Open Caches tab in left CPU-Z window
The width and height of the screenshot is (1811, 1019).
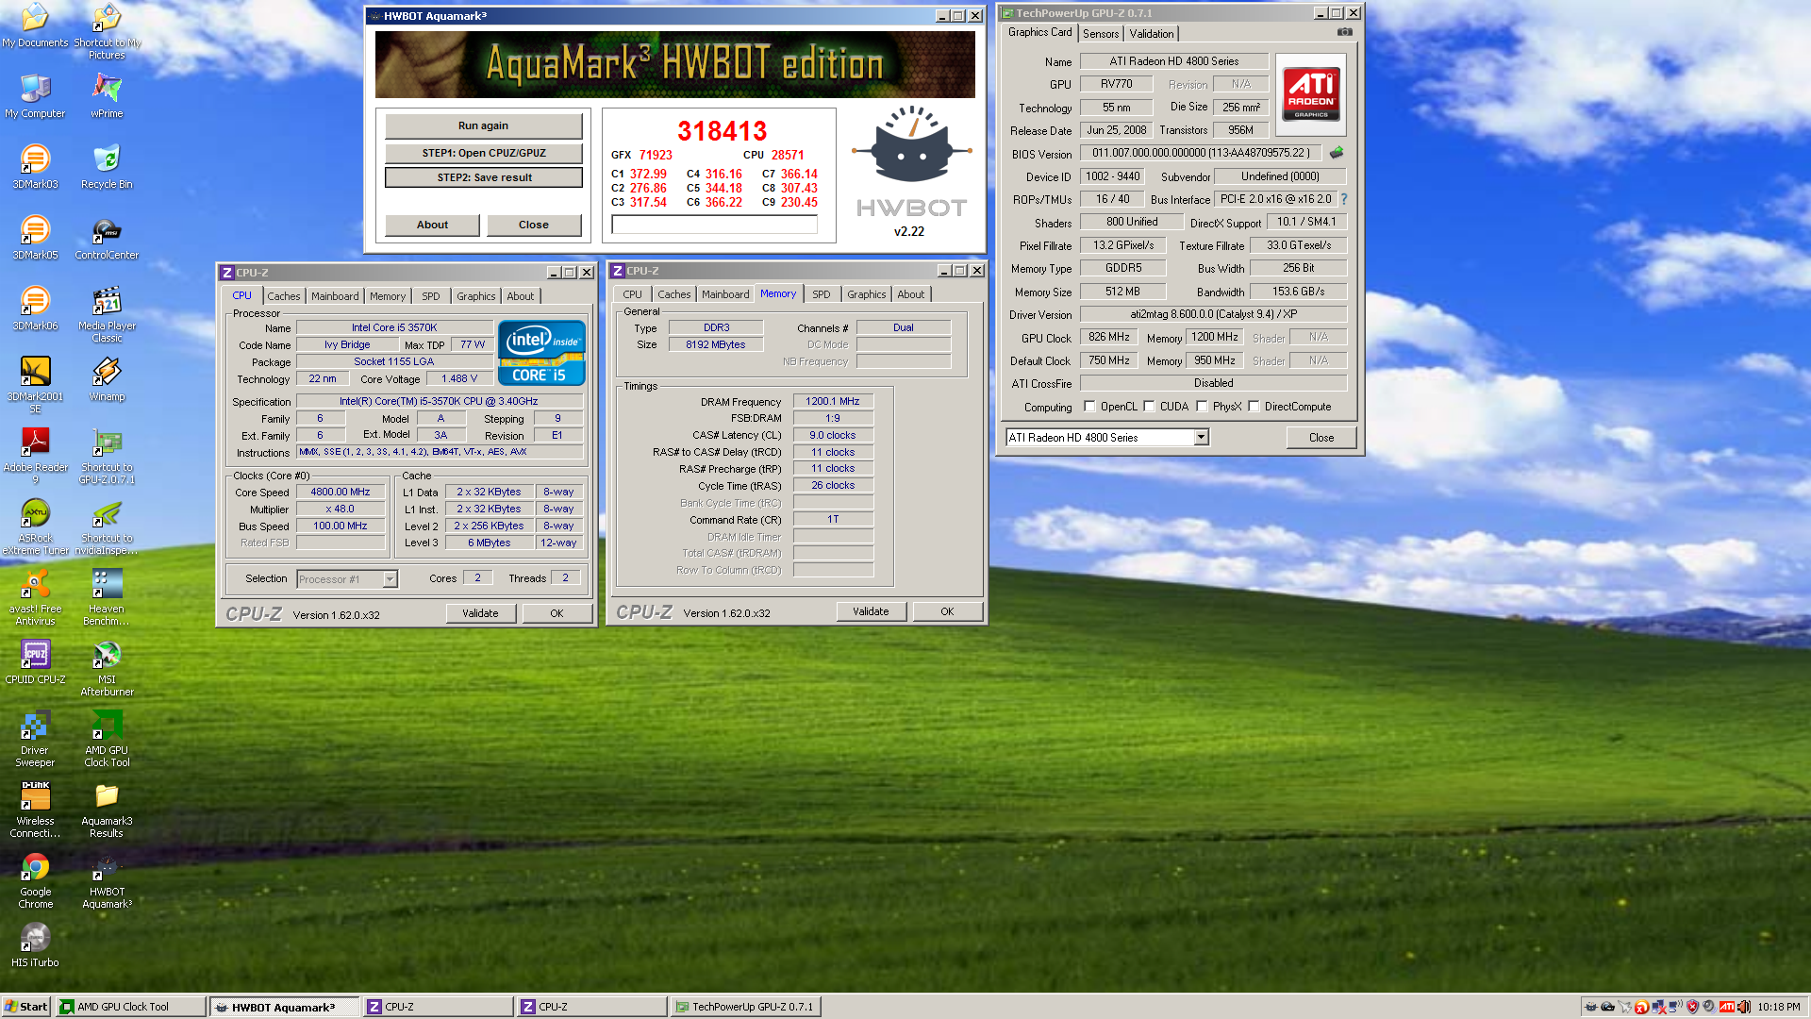pyautogui.click(x=283, y=296)
